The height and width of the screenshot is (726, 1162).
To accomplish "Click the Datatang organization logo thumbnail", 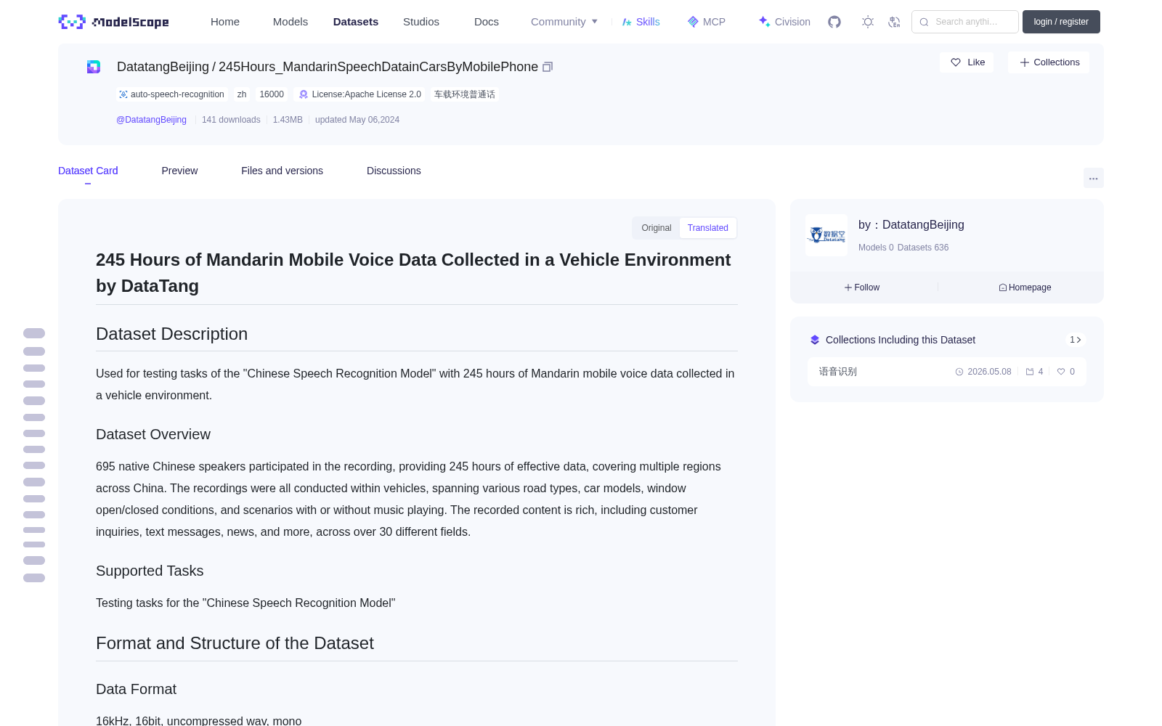I will (x=826, y=235).
